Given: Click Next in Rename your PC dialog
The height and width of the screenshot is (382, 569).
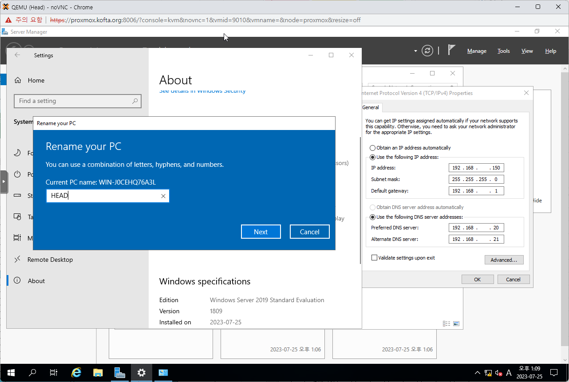Looking at the screenshot, I should coord(261,232).
